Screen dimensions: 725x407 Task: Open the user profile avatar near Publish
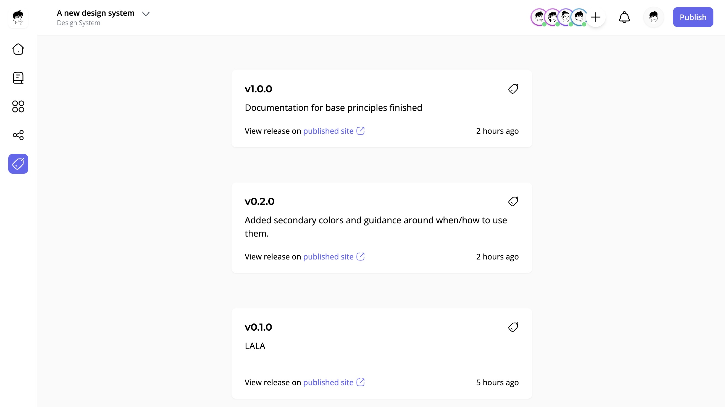pyautogui.click(x=653, y=17)
